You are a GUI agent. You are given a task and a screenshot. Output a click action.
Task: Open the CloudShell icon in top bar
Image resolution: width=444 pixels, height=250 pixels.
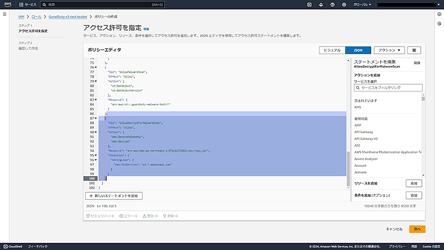pyautogui.click(x=309, y=5)
